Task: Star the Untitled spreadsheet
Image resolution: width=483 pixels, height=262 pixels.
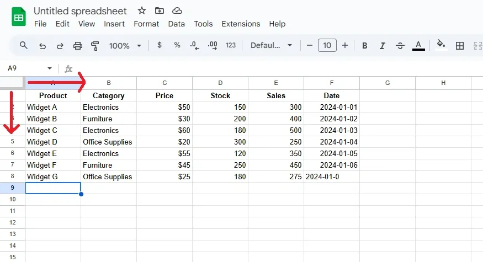Action: tap(142, 10)
